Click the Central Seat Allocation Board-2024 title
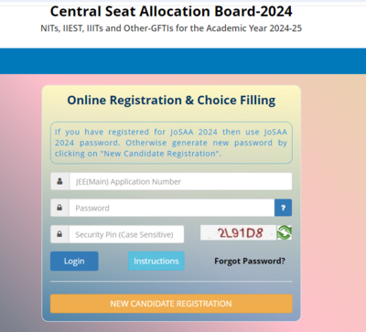 (171, 12)
